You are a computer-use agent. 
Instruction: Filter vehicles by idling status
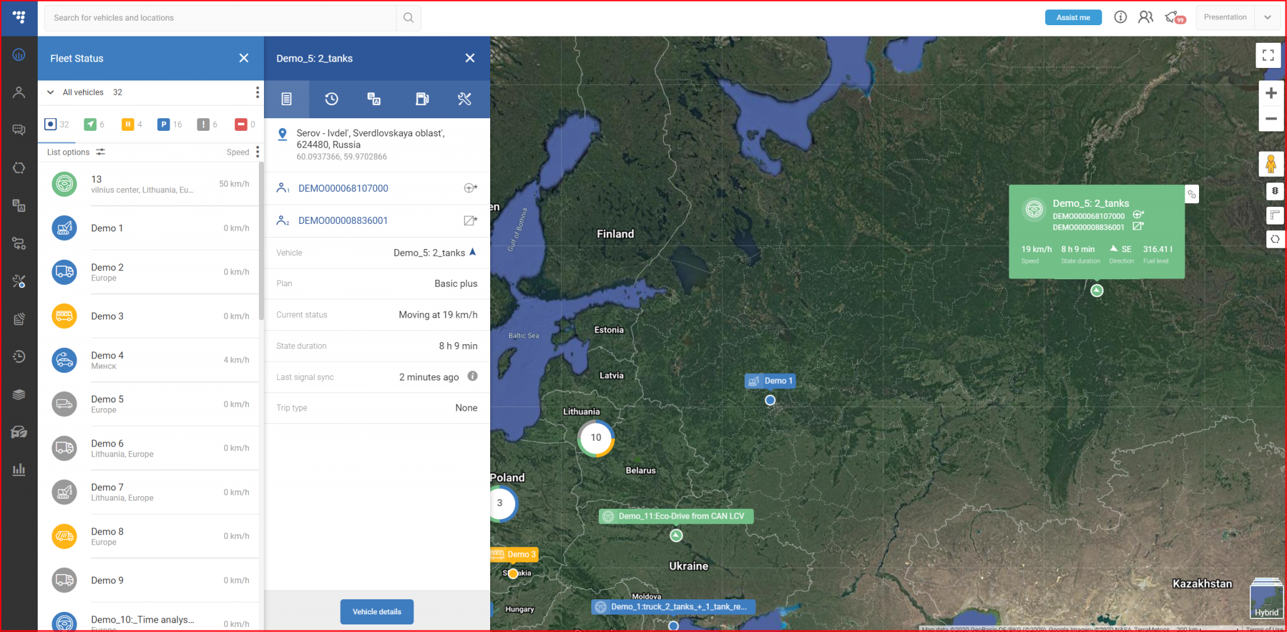(x=128, y=125)
